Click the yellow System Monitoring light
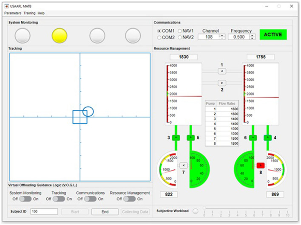Viewport: 301px width, 225px height. coord(60,36)
